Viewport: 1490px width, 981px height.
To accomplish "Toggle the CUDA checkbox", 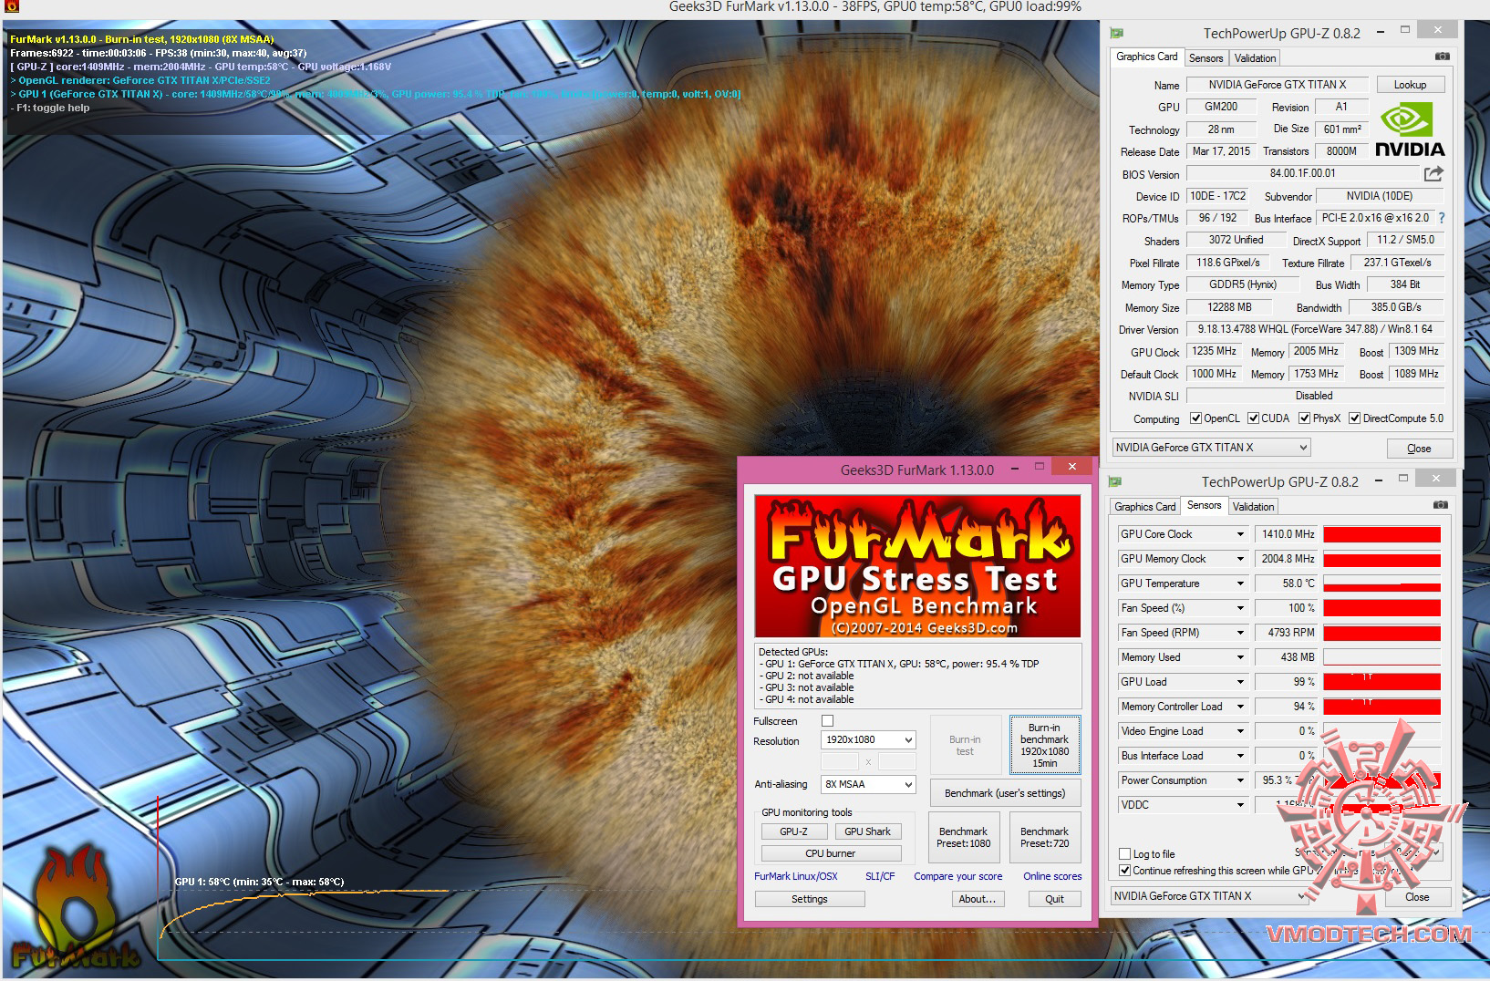I will tap(1254, 418).
